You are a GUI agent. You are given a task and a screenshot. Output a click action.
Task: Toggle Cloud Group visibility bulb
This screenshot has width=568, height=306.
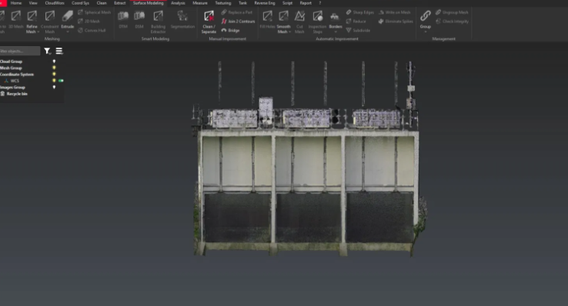click(x=54, y=62)
